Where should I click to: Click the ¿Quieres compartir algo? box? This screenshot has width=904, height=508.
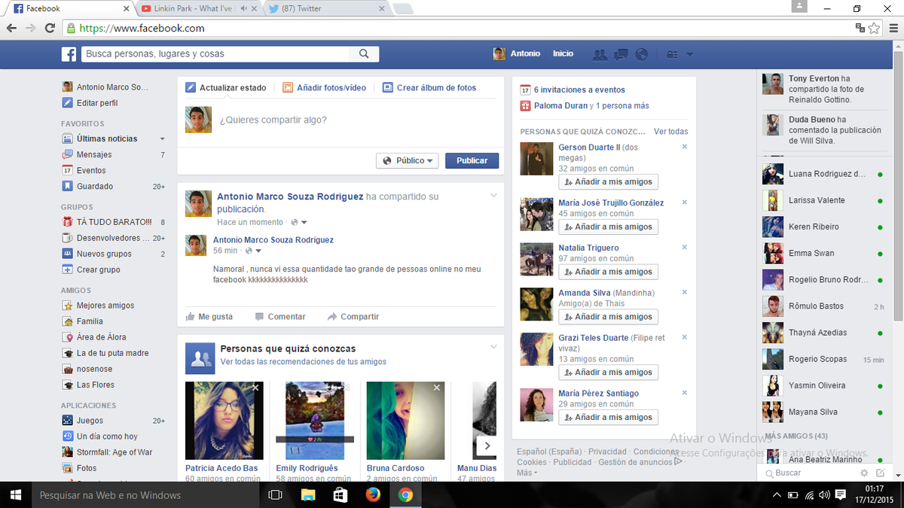click(x=341, y=120)
